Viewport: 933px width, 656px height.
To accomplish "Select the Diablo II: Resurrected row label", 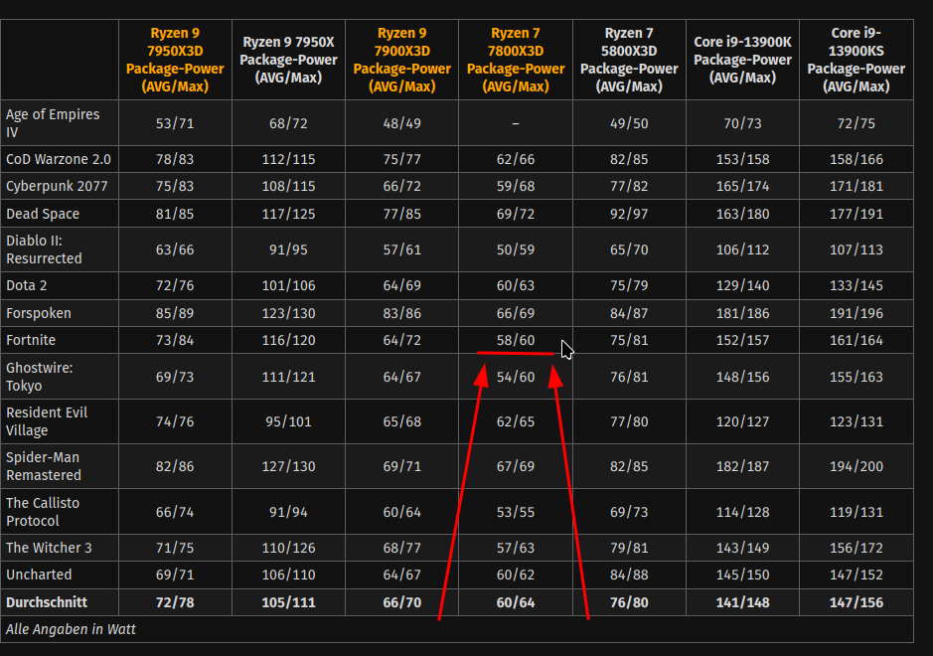I will (44, 249).
